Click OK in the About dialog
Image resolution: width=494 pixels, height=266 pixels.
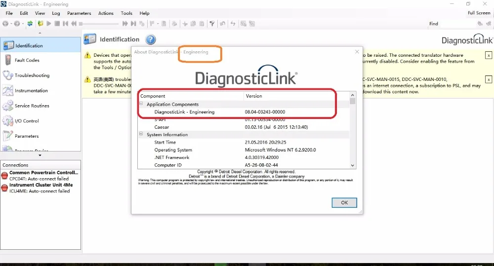(x=344, y=203)
